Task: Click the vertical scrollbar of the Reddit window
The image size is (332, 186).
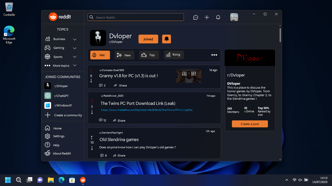Action: click(x=280, y=35)
